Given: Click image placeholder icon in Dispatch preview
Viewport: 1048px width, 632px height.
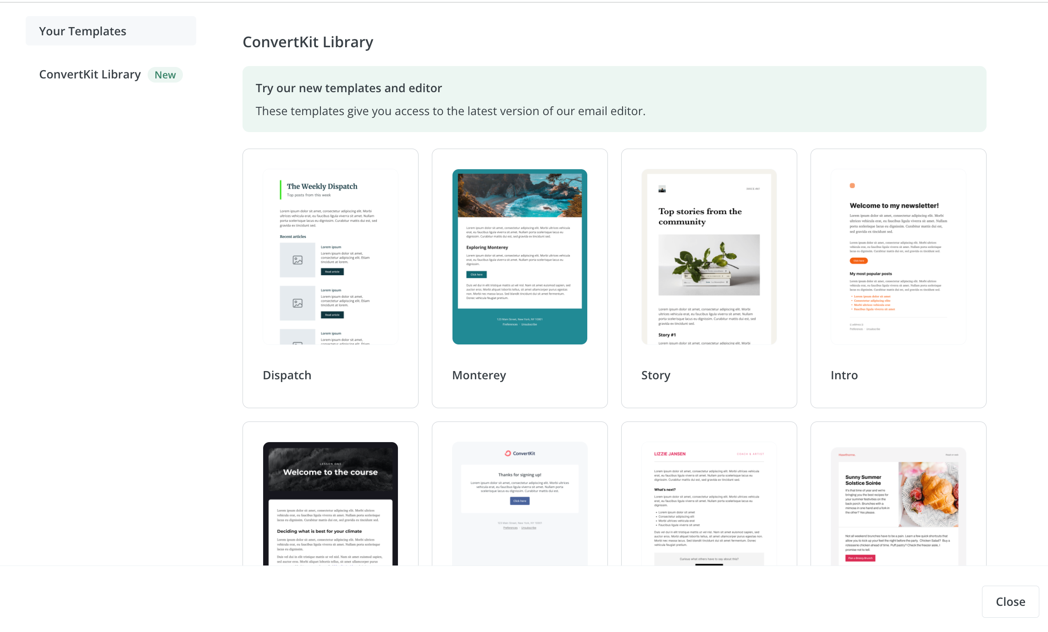Looking at the screenshot, I should point(298,260).
